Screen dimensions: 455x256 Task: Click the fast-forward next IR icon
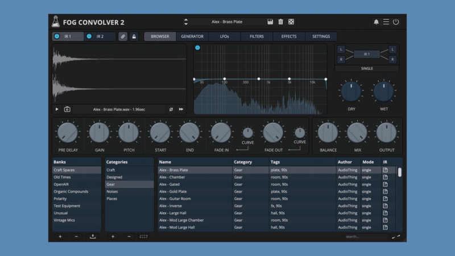181,109
